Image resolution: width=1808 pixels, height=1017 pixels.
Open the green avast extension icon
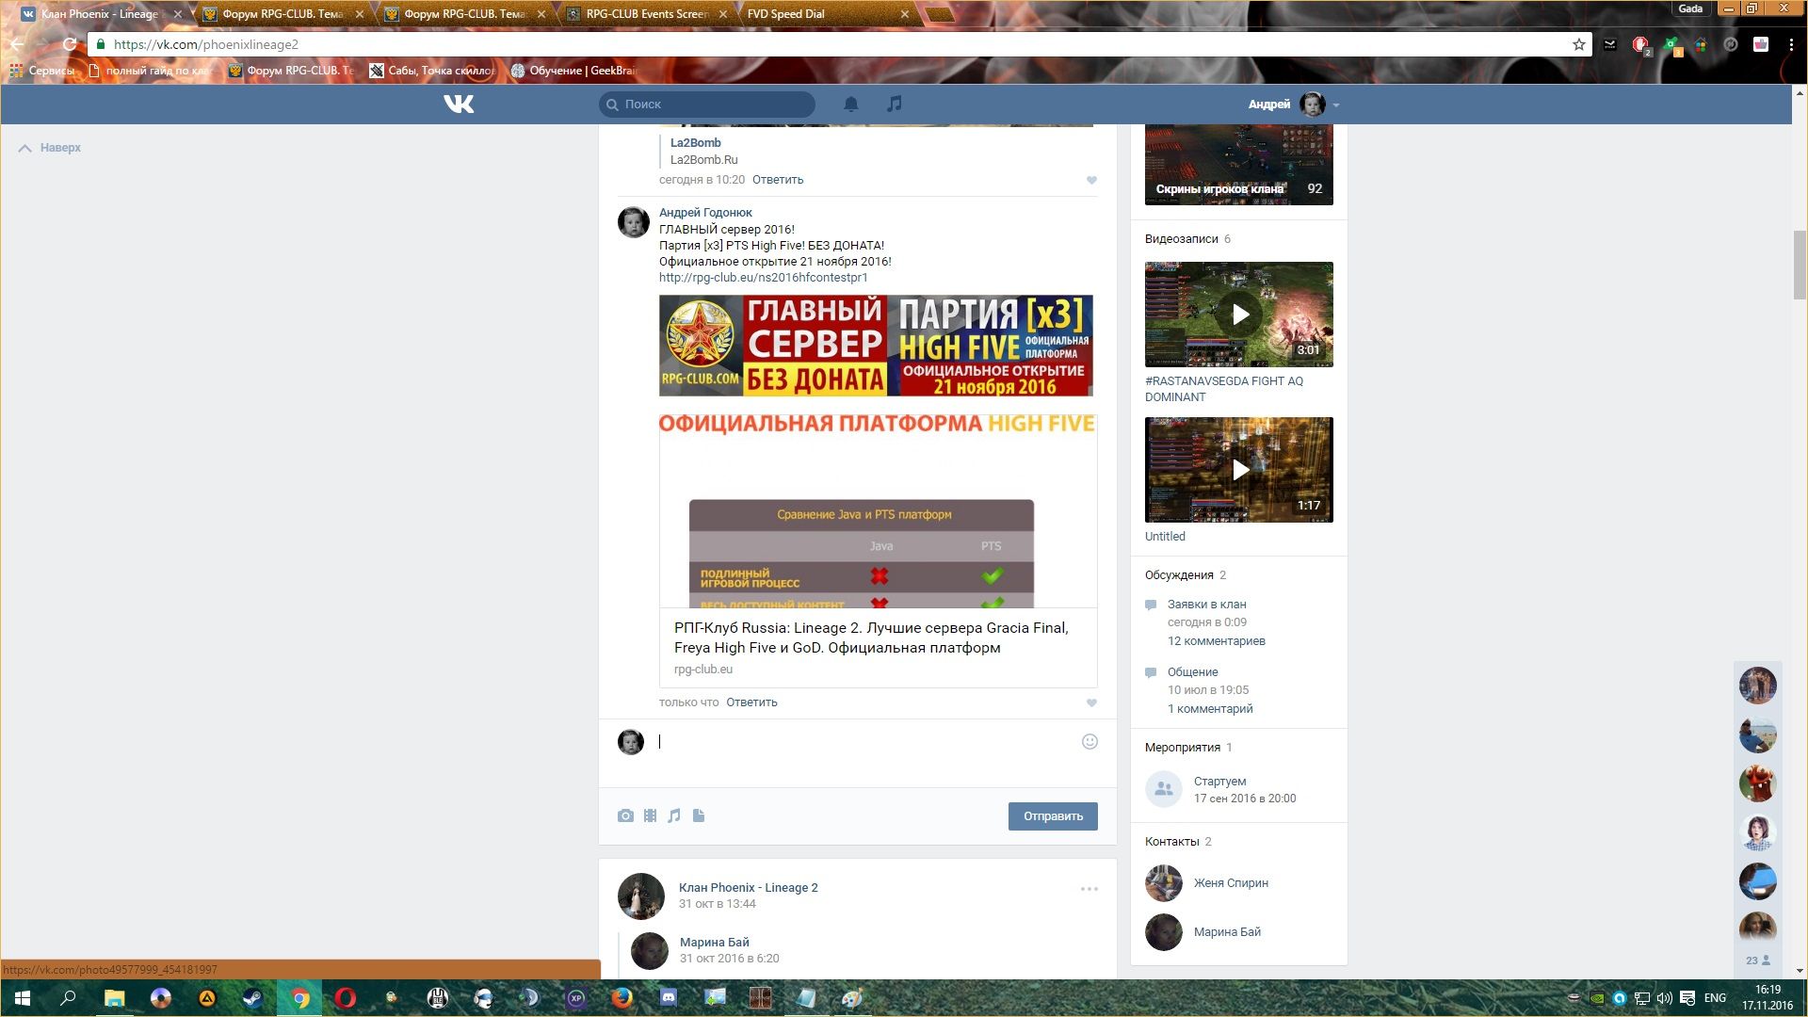[1671, 44]
